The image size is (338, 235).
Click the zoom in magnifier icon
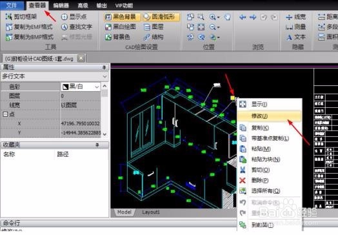click(213, 17)
